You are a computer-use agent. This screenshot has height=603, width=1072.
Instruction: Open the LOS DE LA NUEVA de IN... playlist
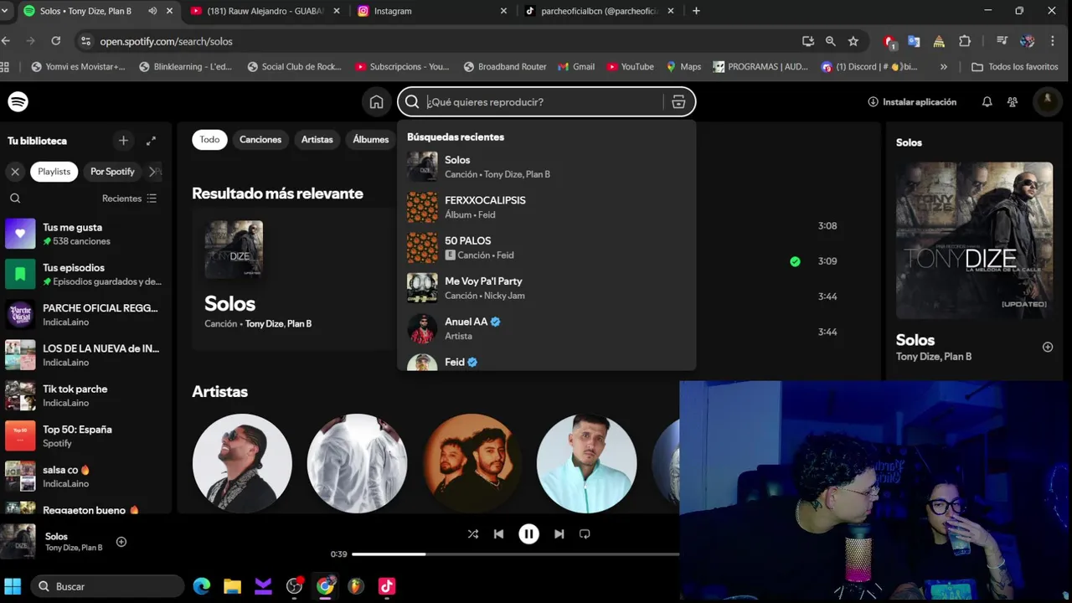tap(85, 355)
